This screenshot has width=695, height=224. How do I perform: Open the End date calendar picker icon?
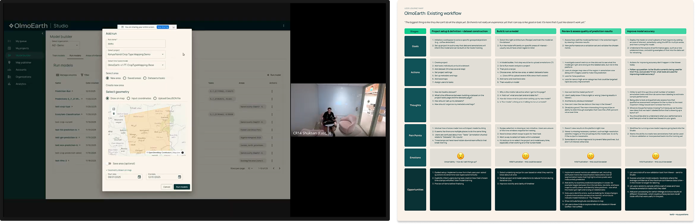pos(179,177)
